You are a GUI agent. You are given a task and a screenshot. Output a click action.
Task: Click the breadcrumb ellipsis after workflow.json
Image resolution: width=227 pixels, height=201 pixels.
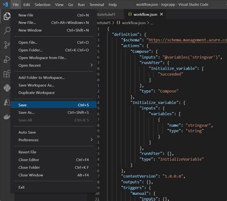point(152,23)
